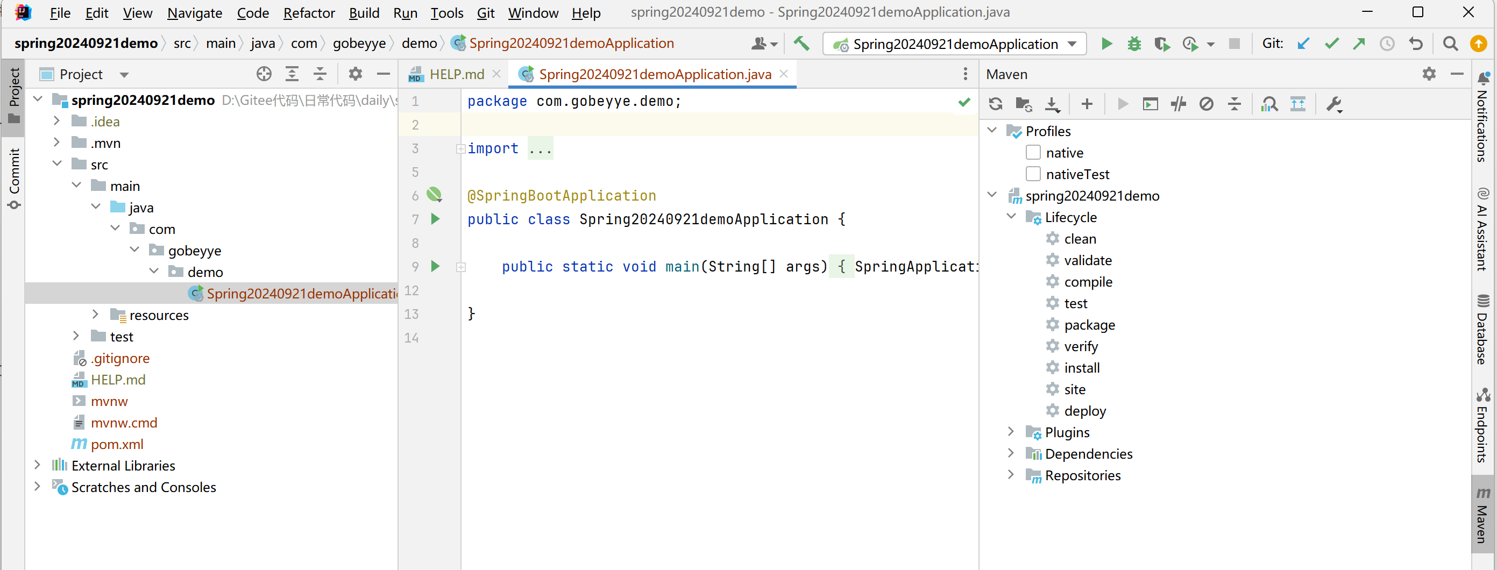Open code-with-me user dropdown in toolbar
Viewport: 1497px width, 570px height.
(764, 44)
